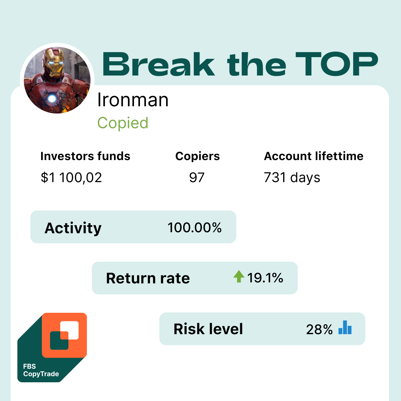Select the Copiers label
The image size is (401, 401).
coord(197,156)
